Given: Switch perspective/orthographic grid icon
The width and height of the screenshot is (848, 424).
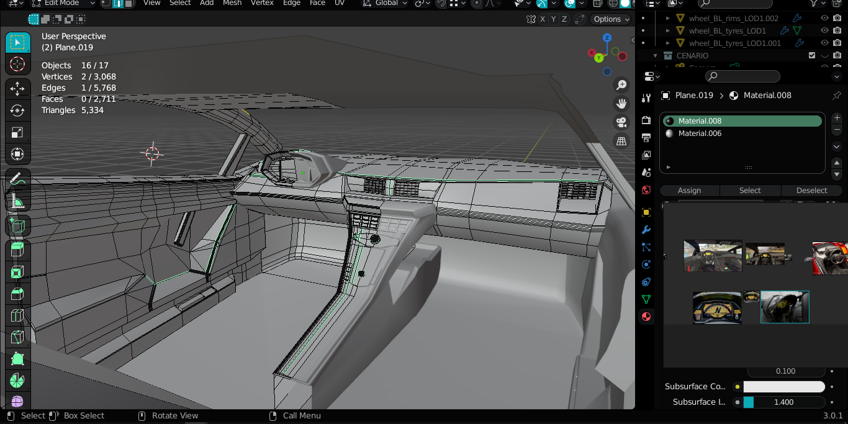Looking at the screenshot, I should coord(621,141).
